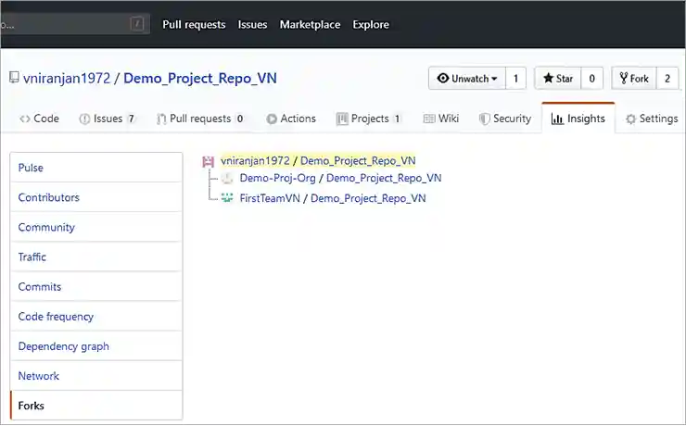Open Network in Insights sidebar
Viewport: 686px width, 426px height.
(96, 375)
